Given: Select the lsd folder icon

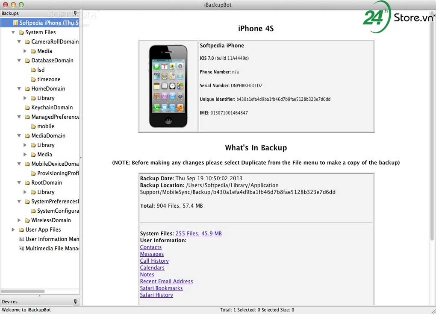Looking at the screenshot, I should pos(33,70).
